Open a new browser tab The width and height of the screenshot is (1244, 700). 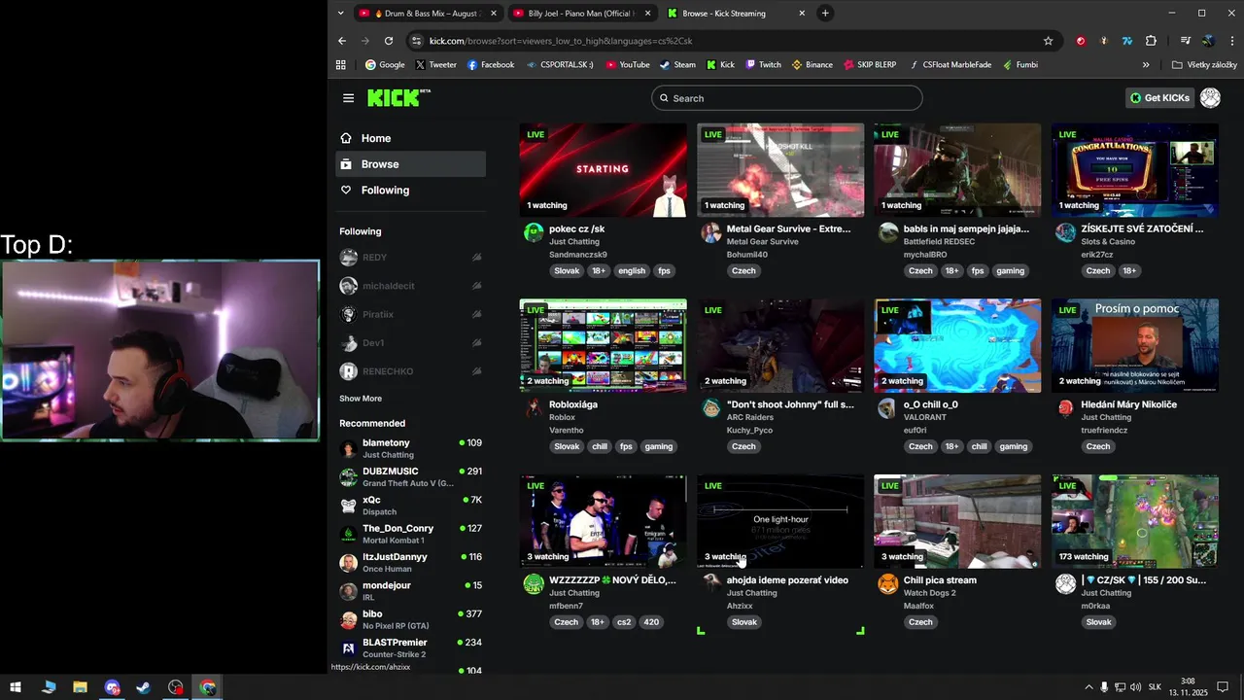(825, 13)
